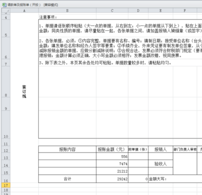Select column A header
This screenshot has height=195, width=202.
coord(24,11)
